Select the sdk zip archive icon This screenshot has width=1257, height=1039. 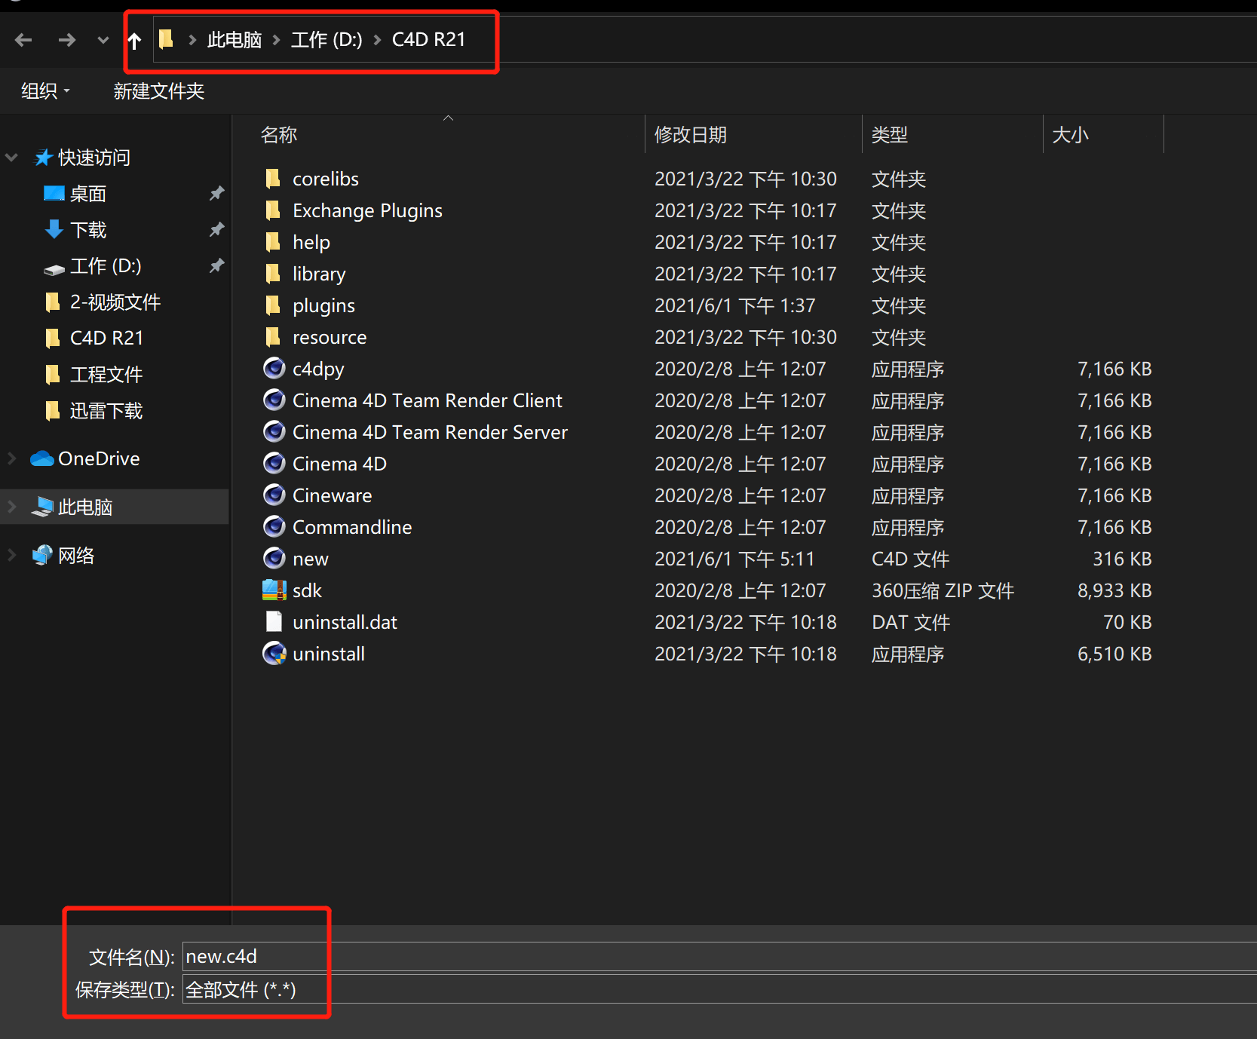(x=274, y=590)
